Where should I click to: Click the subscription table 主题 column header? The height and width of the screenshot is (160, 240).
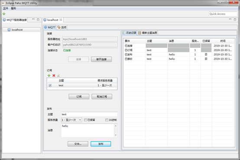click(x=75, y=81)
